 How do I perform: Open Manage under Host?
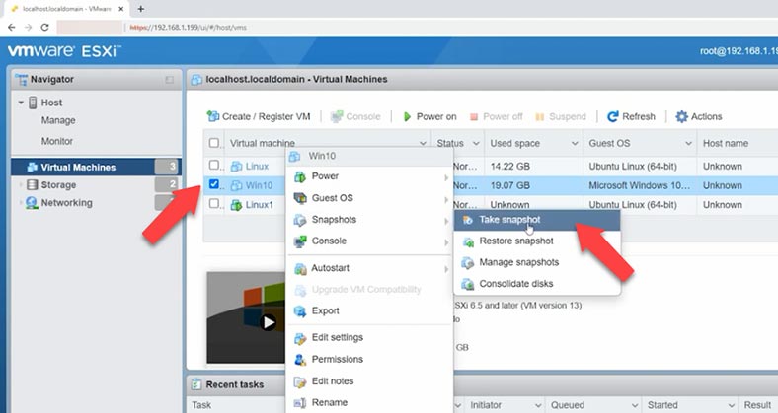pyautogui.click(x=58, y=120)
